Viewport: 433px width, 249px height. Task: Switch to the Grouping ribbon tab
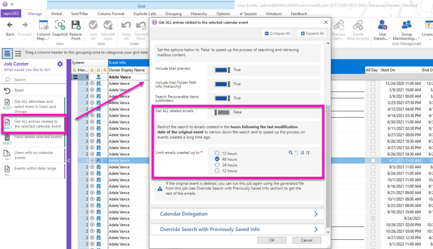click(x=173, y=13)
